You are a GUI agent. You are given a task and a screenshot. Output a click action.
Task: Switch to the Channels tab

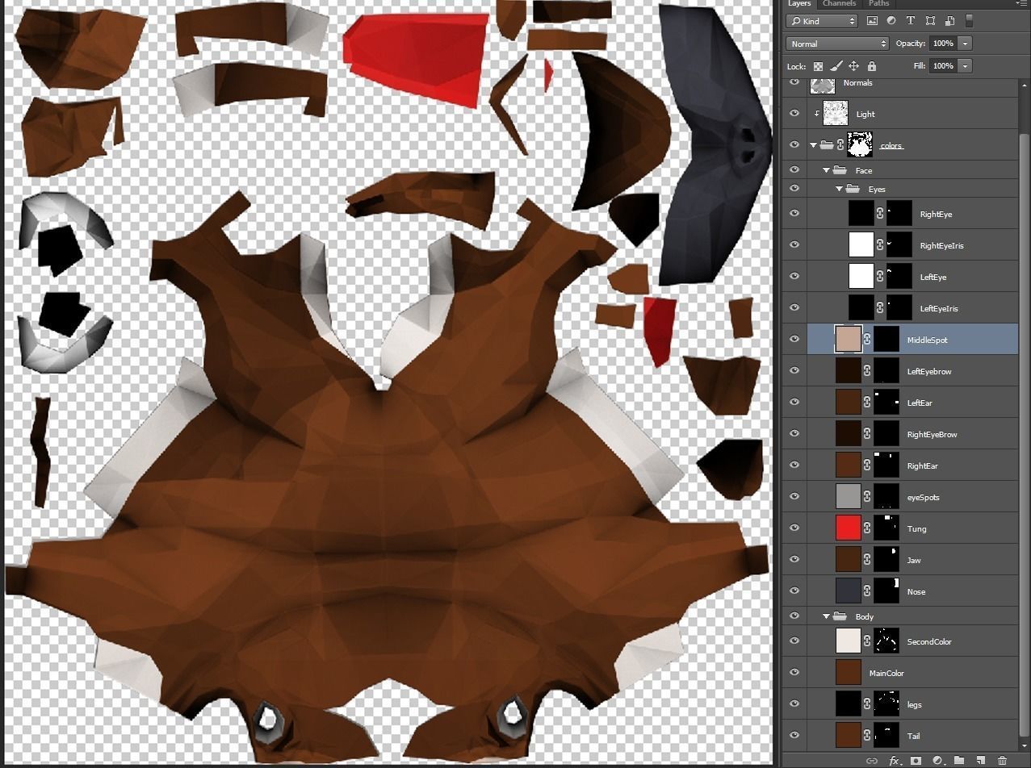[x=840, y=4]
